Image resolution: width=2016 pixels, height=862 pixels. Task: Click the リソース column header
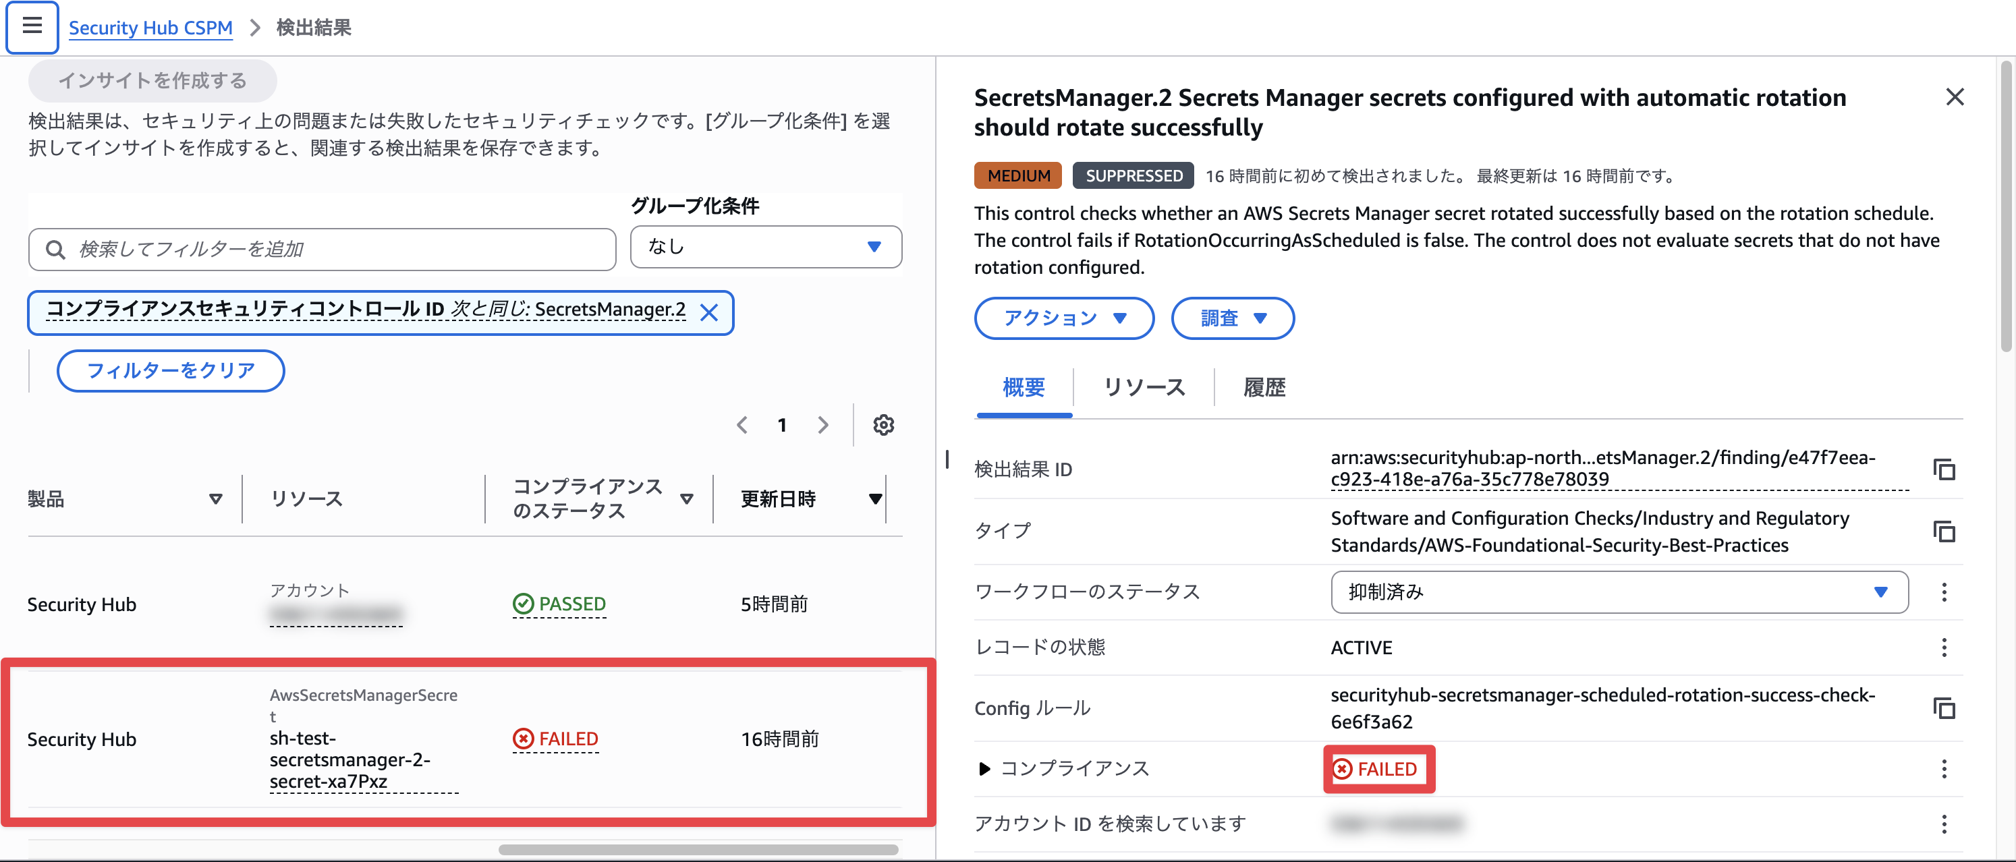(x=306, y=499)
